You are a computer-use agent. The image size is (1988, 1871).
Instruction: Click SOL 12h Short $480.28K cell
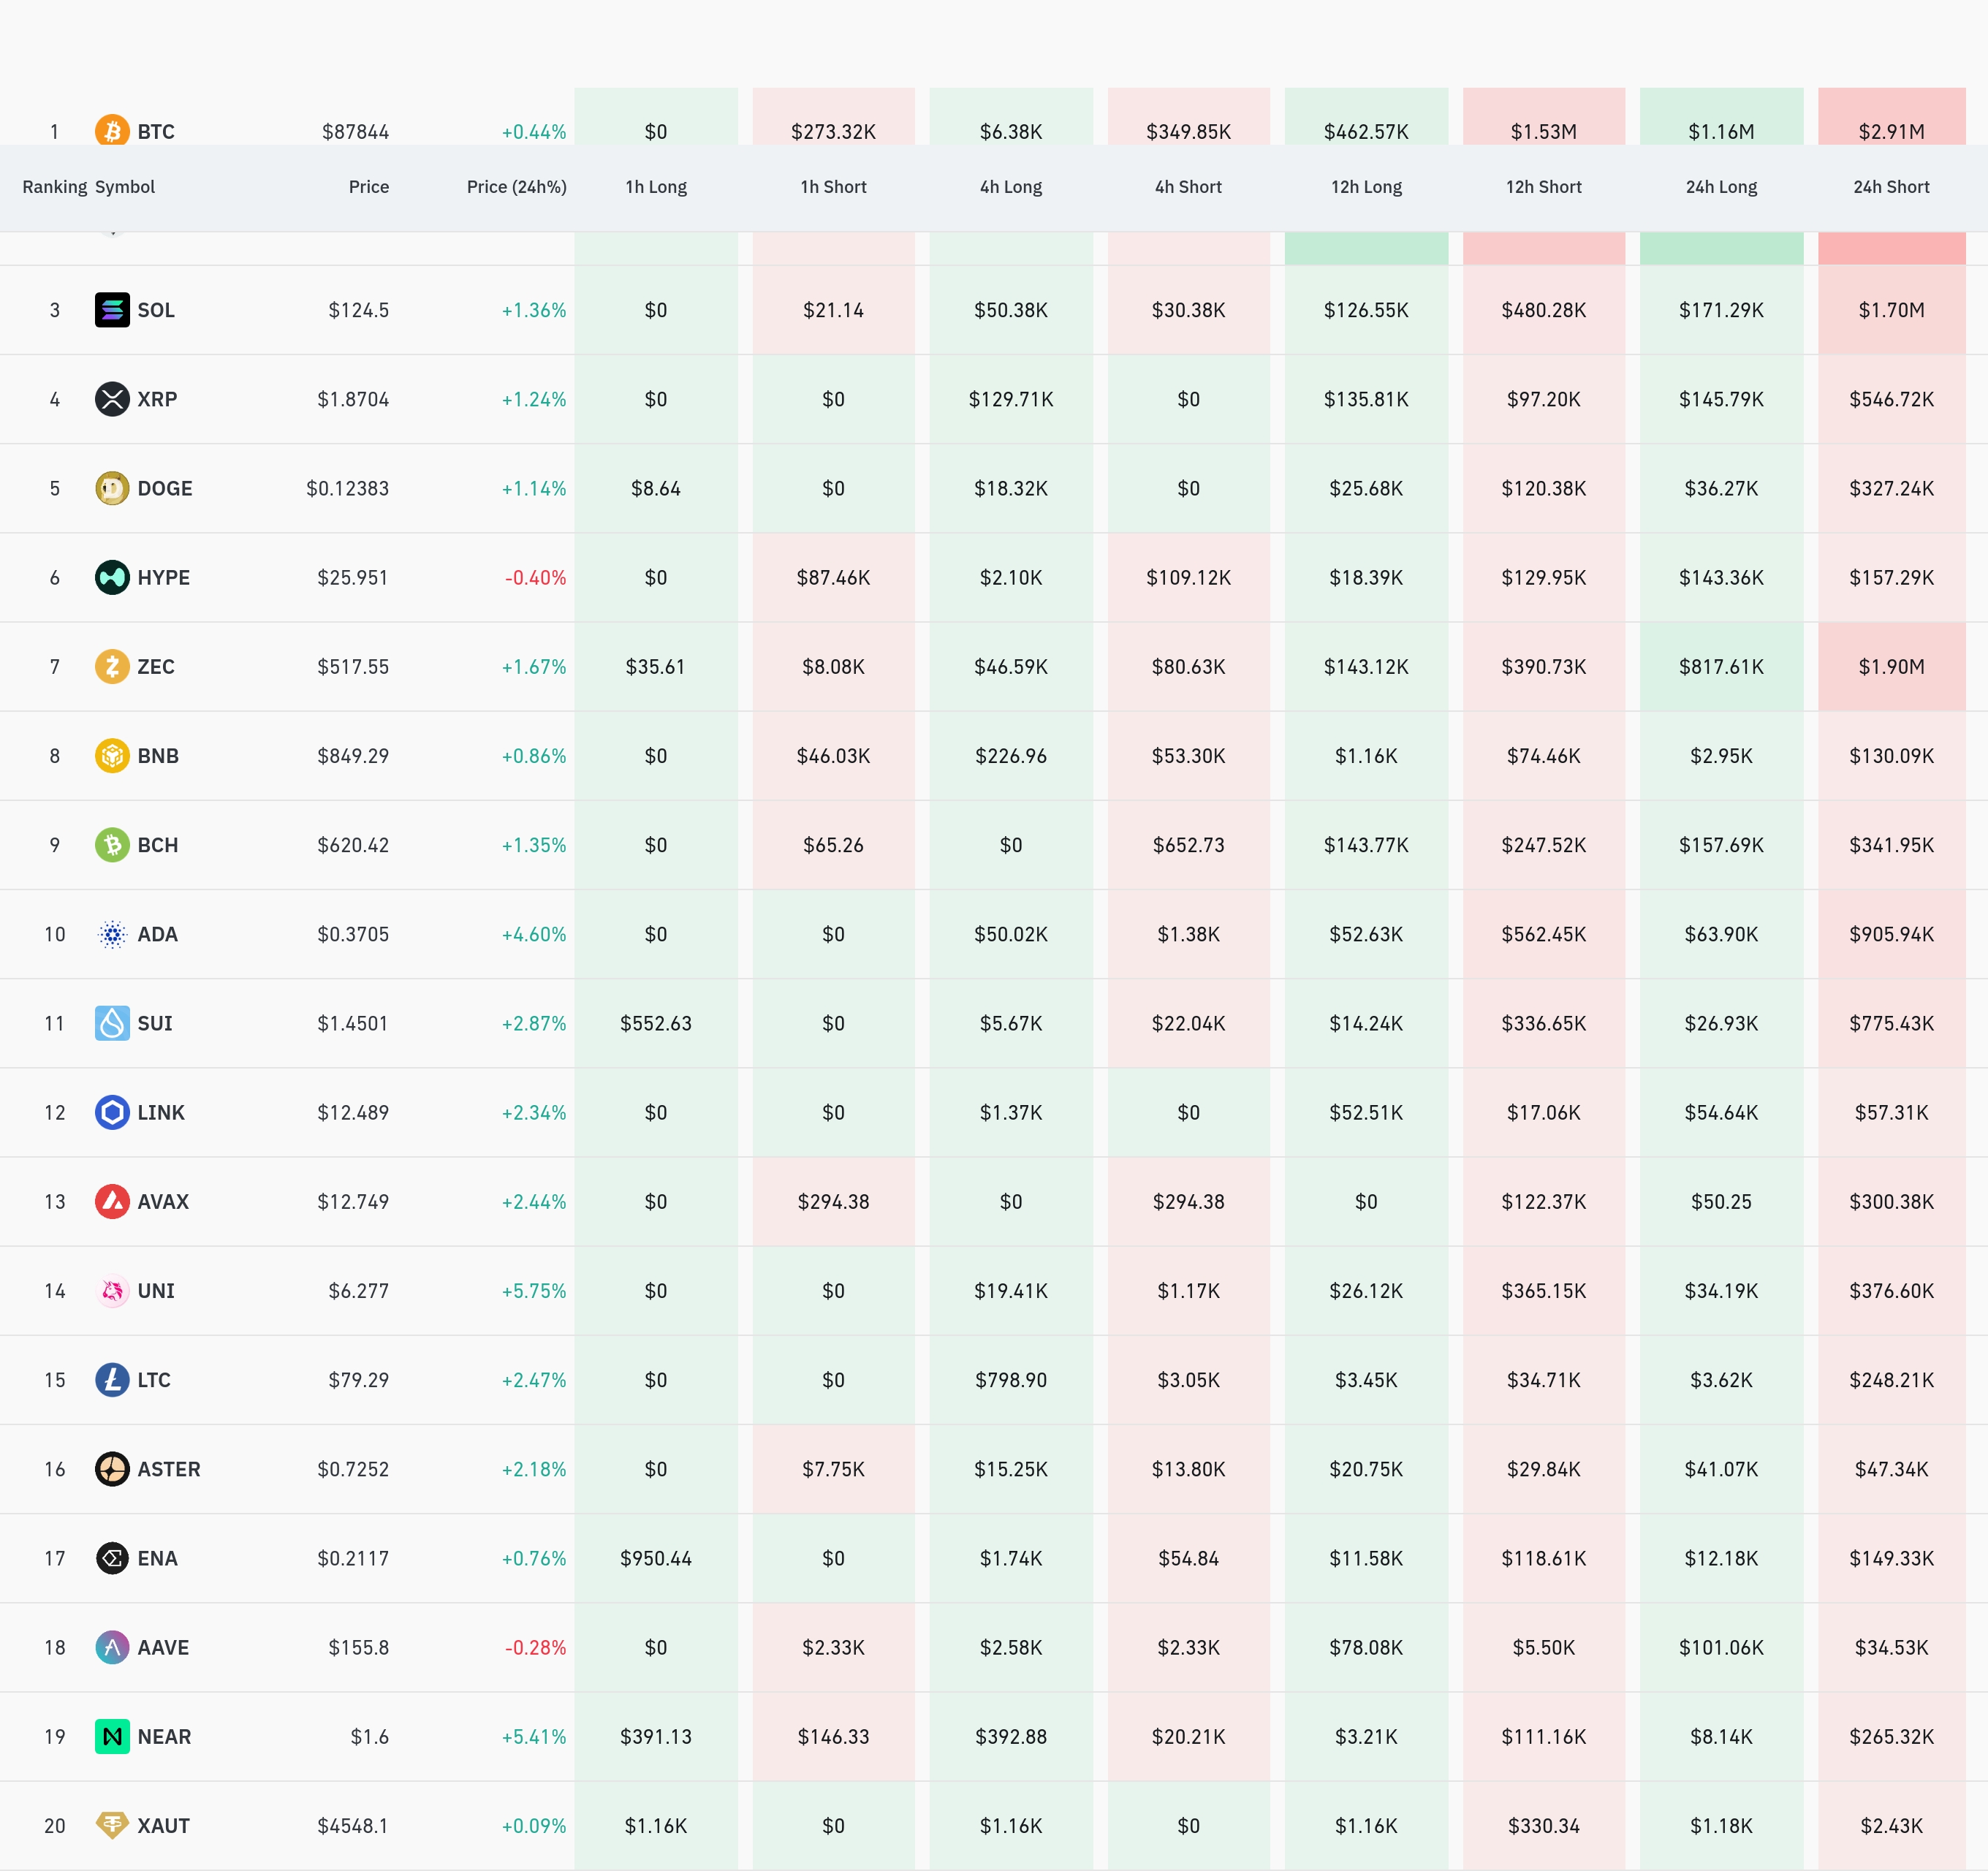click(1543, 310)
